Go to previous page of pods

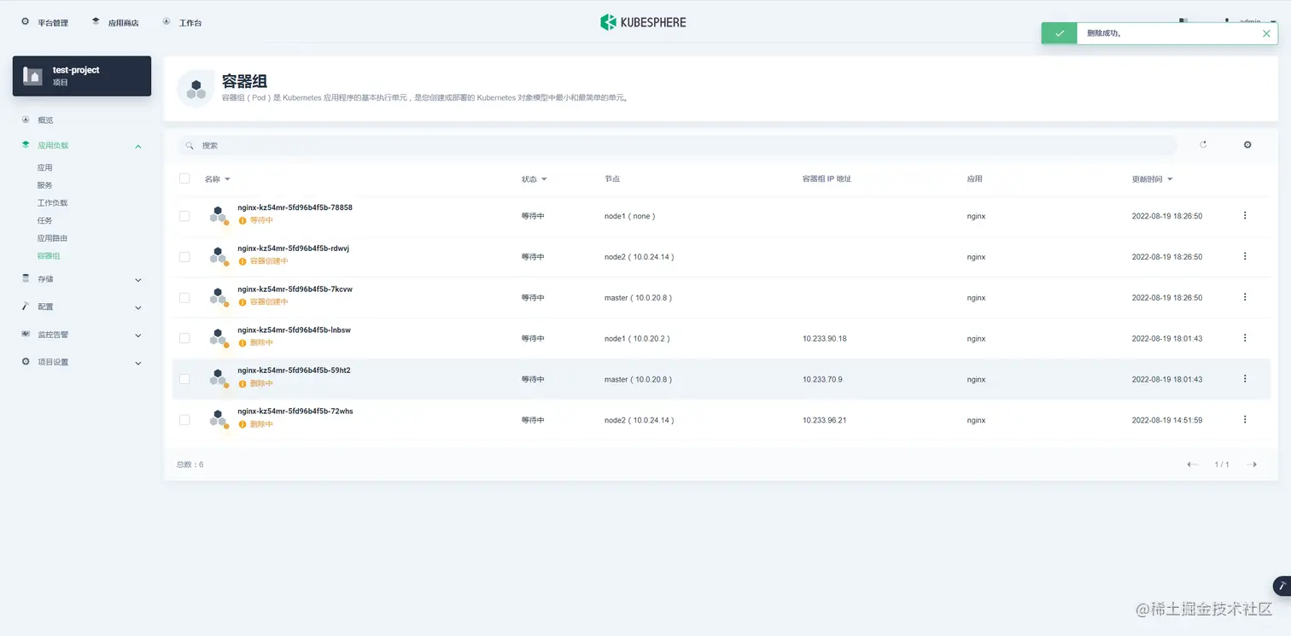click(1193, 464)
